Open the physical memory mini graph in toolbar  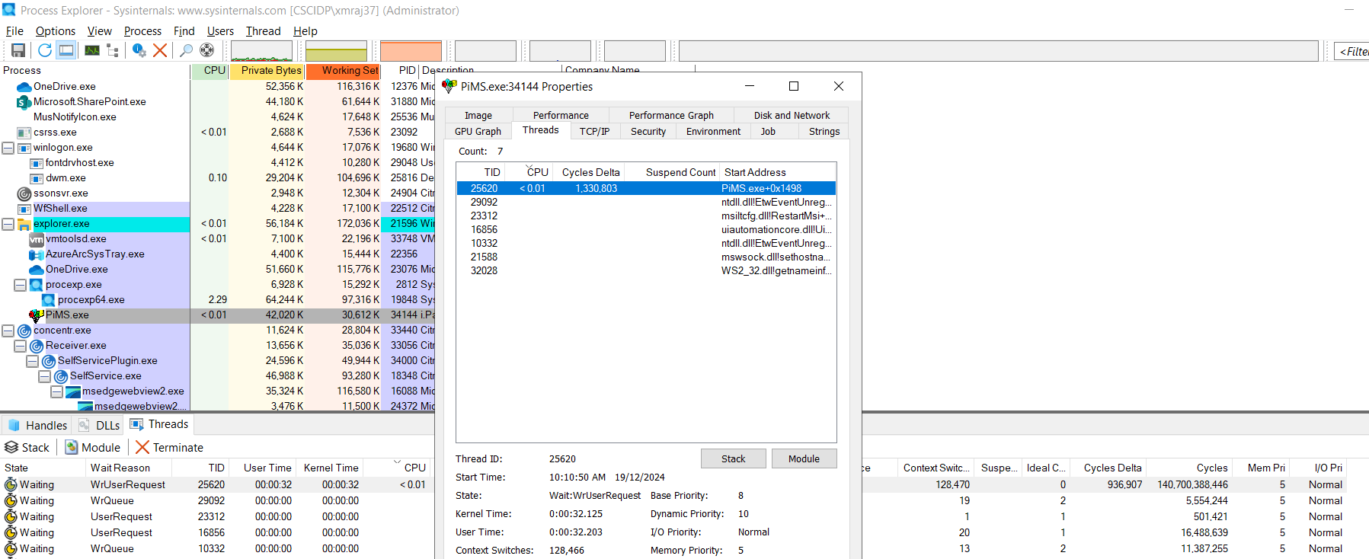point(411,51)
